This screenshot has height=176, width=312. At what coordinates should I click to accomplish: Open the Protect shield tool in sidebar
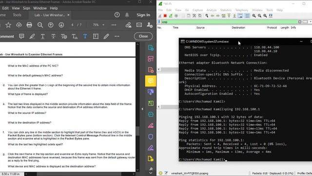point(151,137)
